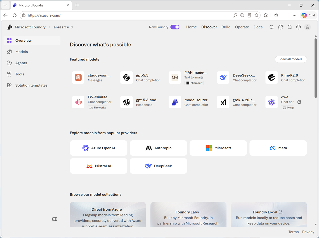Toggle the New Foundry switch

(175, 27)
